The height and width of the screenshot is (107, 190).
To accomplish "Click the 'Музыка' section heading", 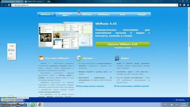I will [88, 58].
